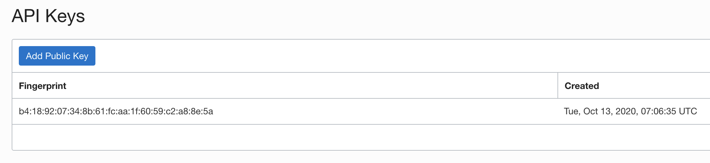Click the Tue, Oct 13, 2020 timestamp
The image size is (710, 163).
click(630, 111)
